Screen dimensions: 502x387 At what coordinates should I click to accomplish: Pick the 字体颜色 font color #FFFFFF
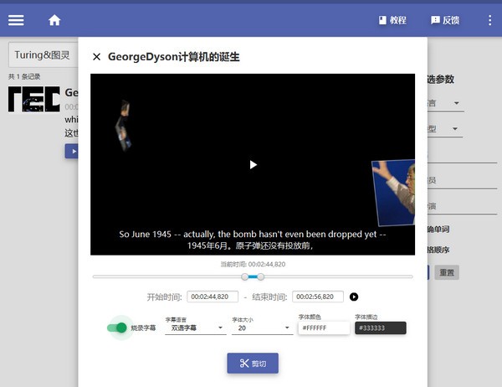pos(323,328)
